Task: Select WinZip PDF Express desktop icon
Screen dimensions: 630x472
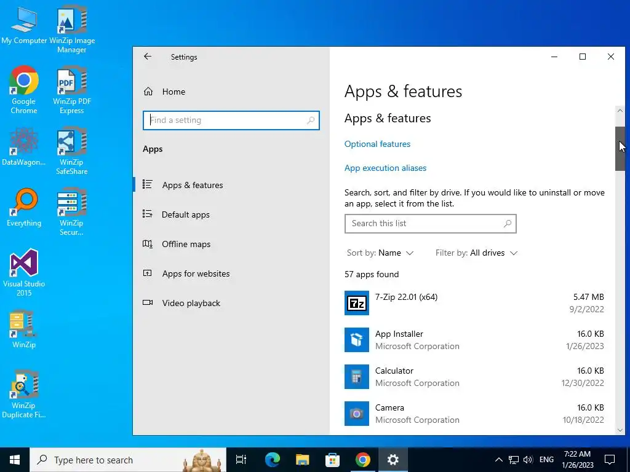Action: 72,90
